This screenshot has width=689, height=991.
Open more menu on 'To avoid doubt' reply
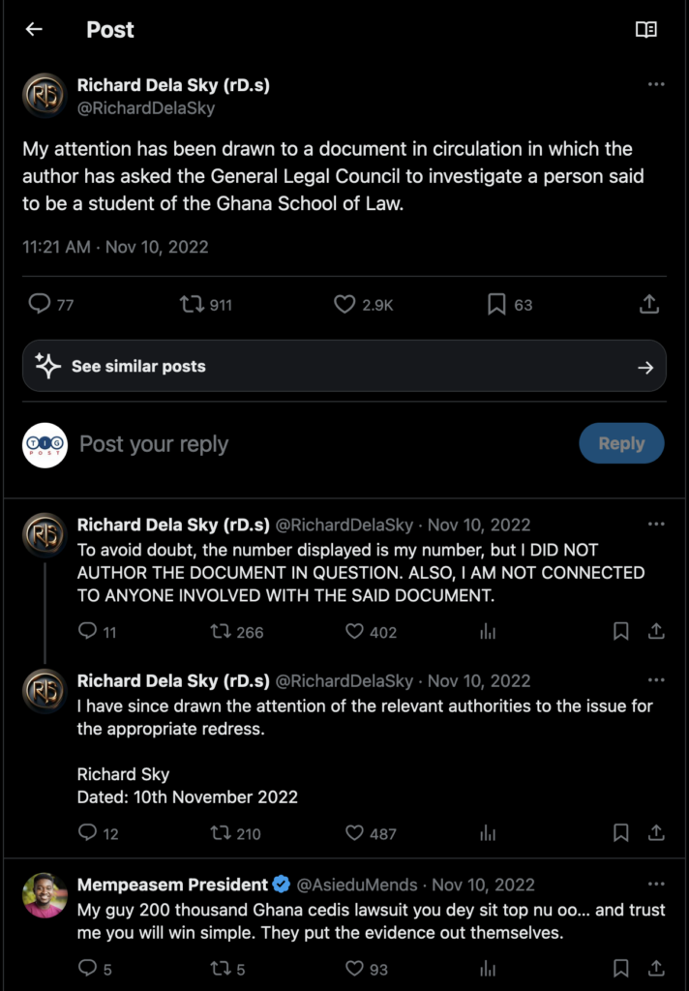coord(656,524)
